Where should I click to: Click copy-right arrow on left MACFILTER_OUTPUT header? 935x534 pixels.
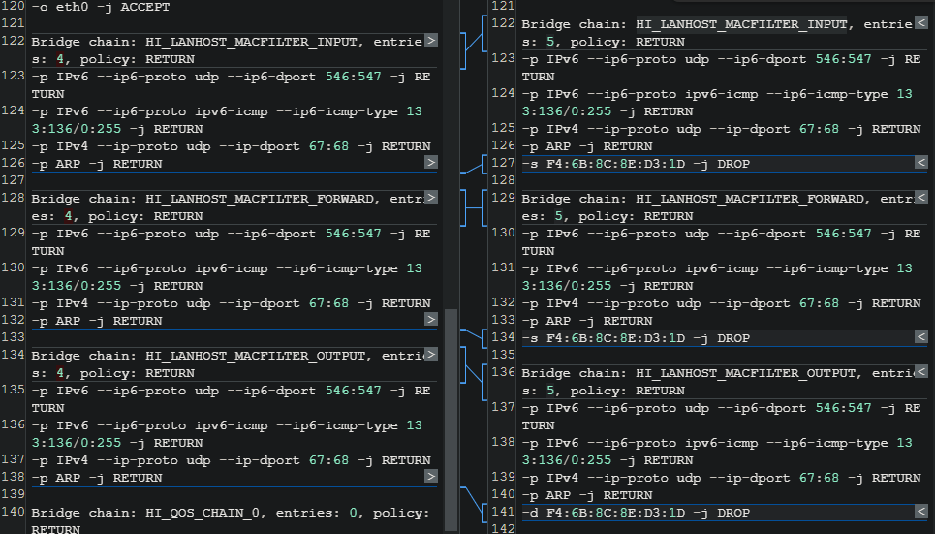[x=431, y=355]
